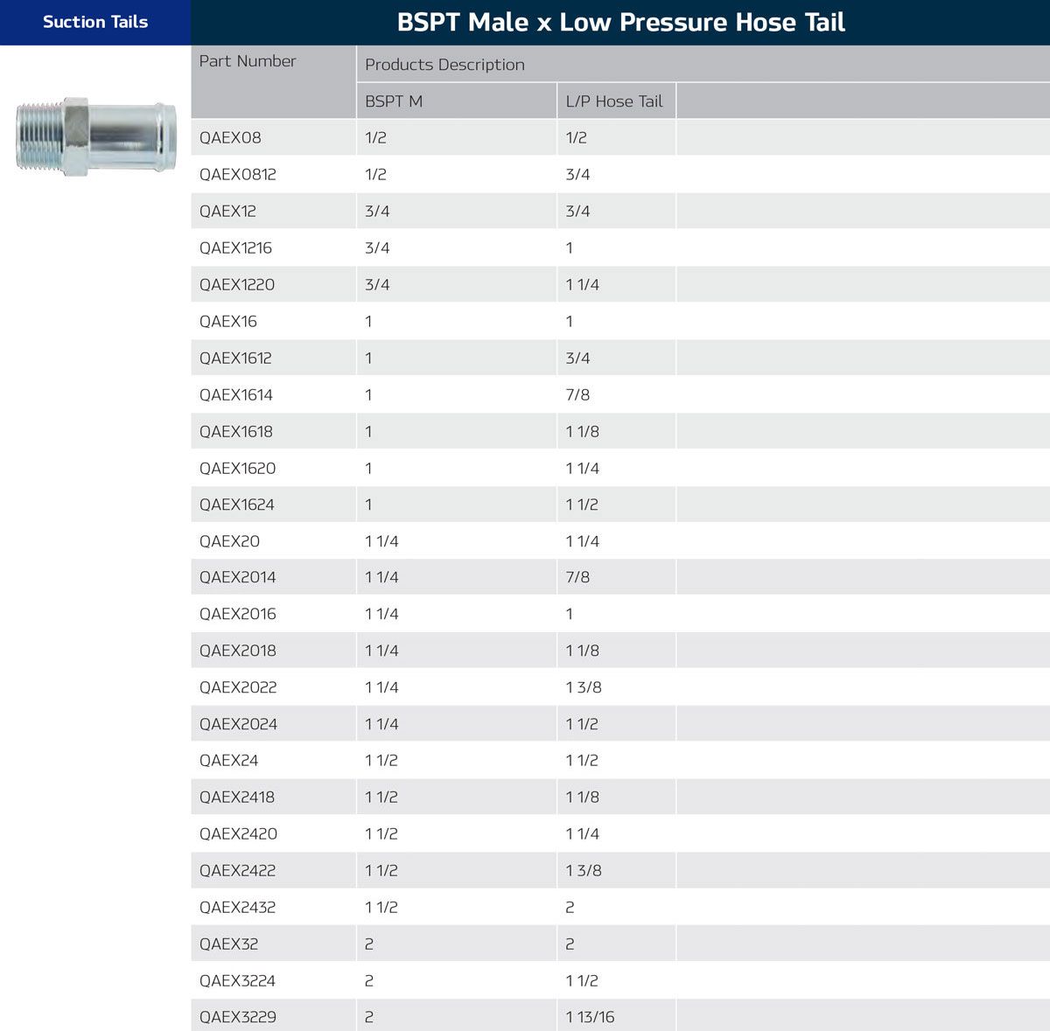Click the Products Description header

point(444,65)
